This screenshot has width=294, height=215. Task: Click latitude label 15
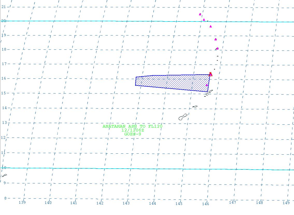4,93
